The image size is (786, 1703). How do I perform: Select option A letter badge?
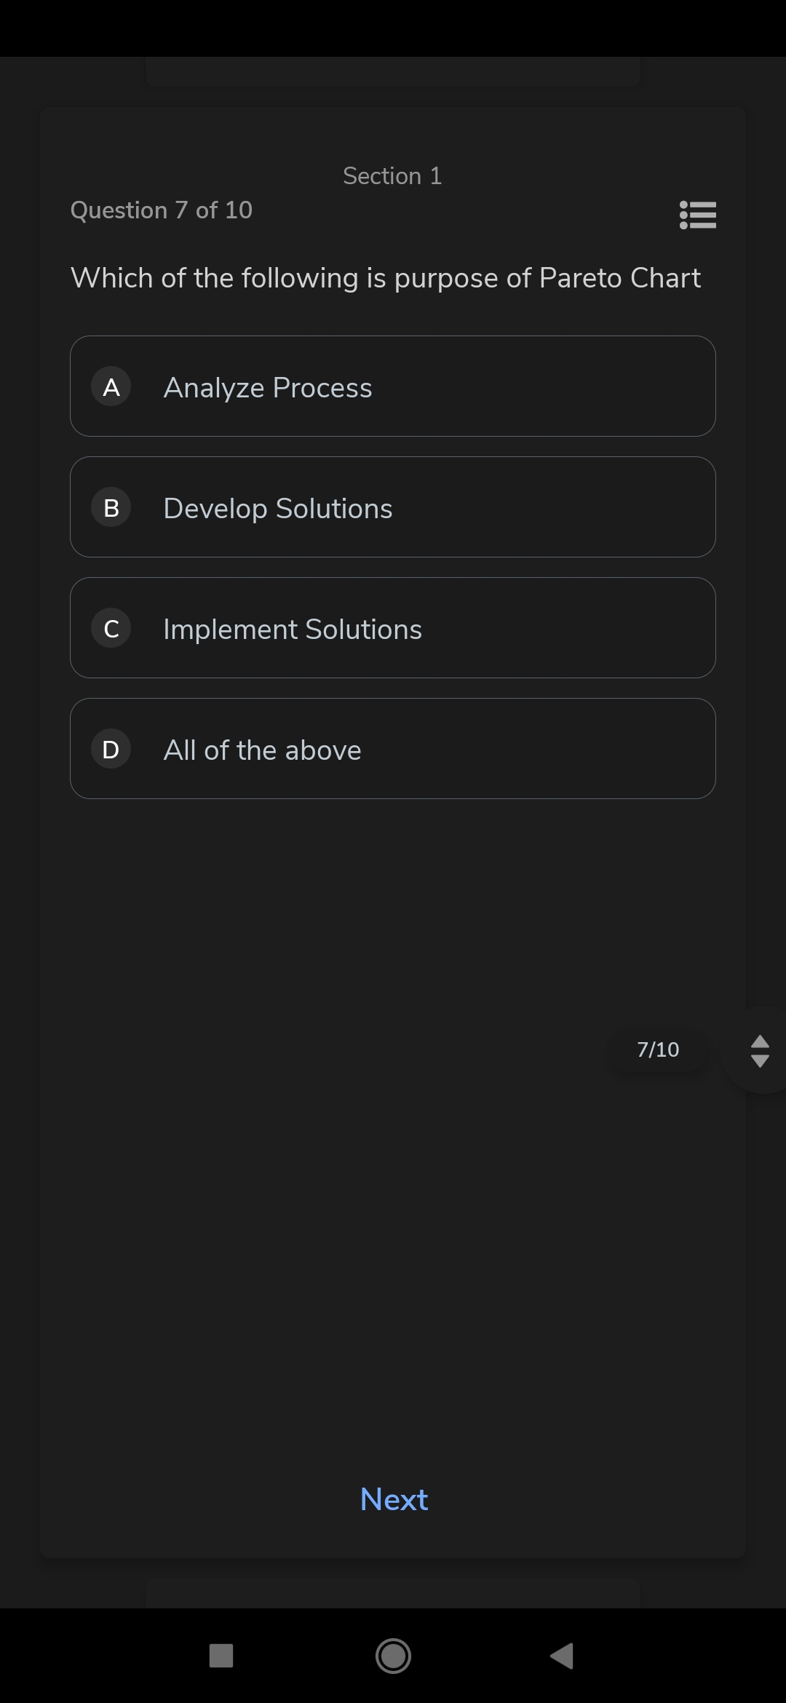111,386
